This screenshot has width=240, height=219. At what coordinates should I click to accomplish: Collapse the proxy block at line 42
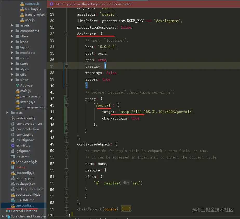66,98
